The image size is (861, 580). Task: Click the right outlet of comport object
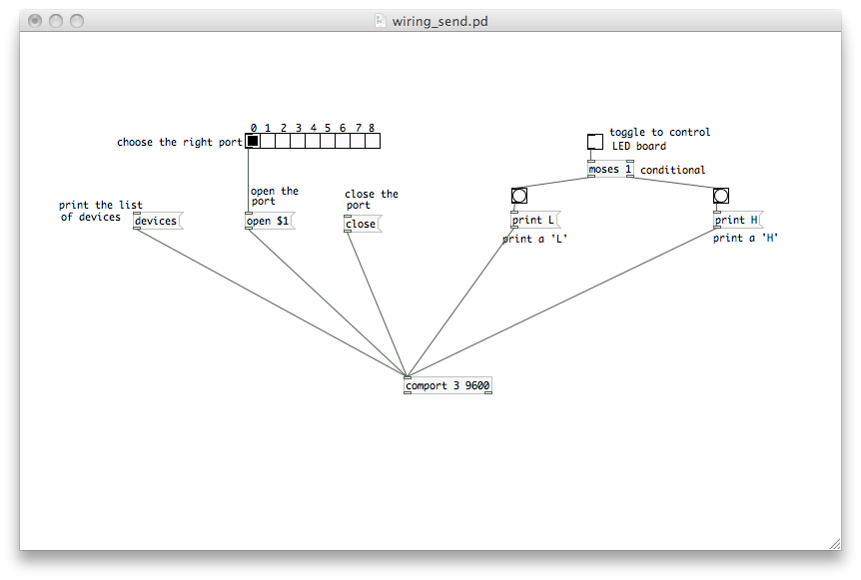487,392
